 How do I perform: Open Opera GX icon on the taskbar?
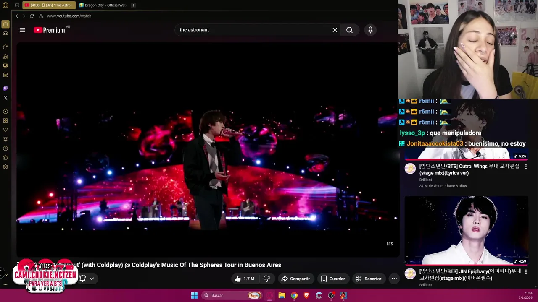269,295
